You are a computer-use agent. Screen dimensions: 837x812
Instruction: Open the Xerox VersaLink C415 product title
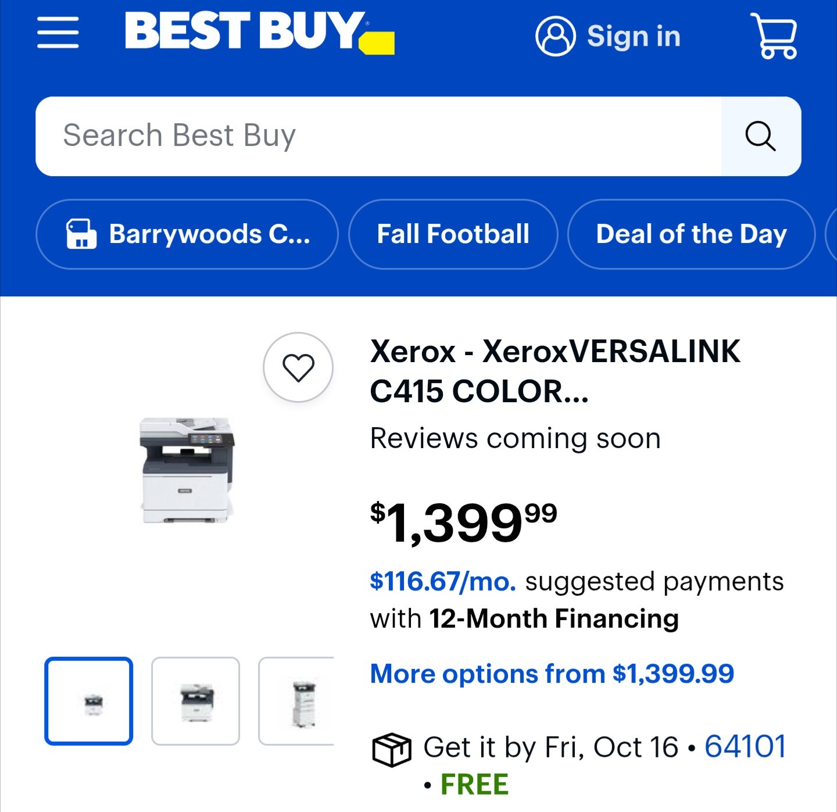click(555, 371)
